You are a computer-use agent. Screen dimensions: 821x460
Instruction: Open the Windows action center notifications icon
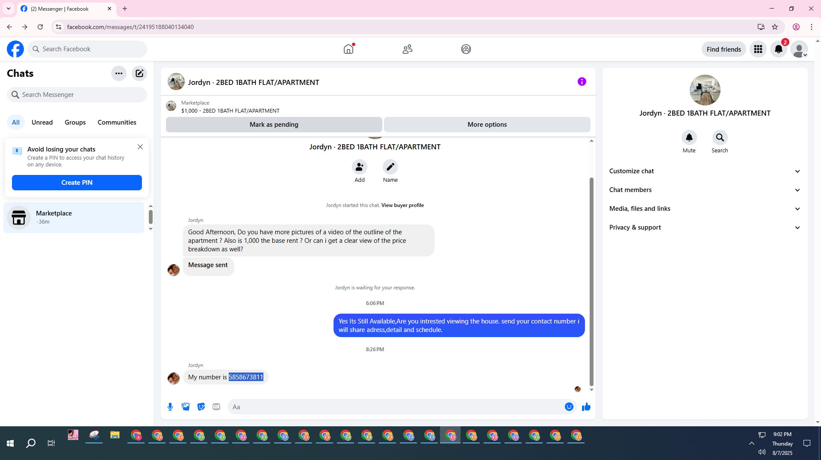pyautogui.click(x=807, y=443)
